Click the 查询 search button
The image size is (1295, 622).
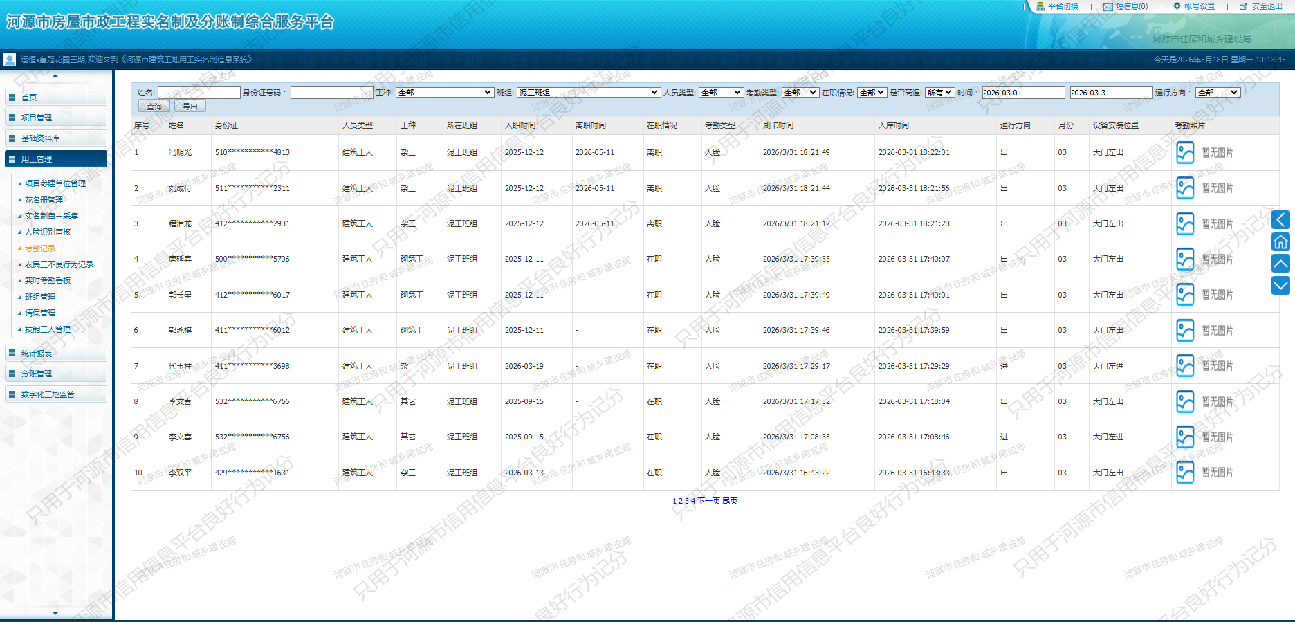[155, 107]
